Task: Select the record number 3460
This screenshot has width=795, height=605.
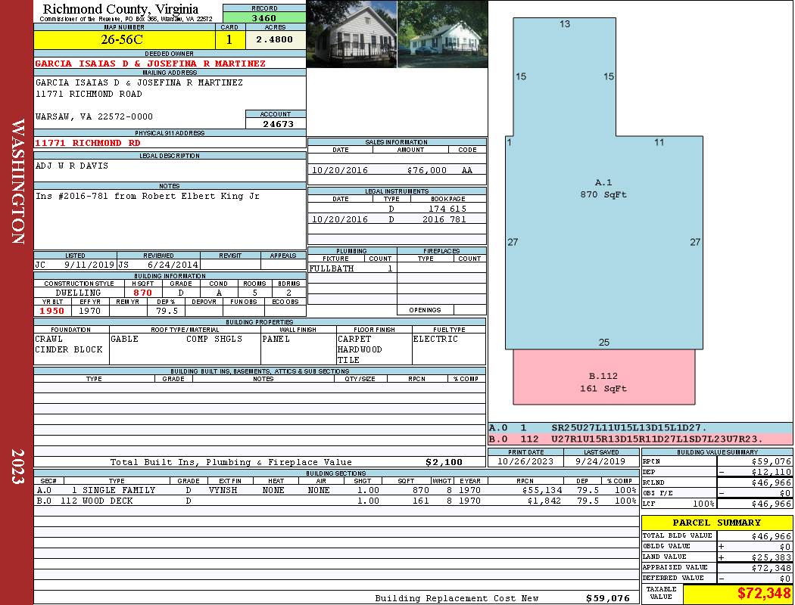Action: tap(264, 18)
